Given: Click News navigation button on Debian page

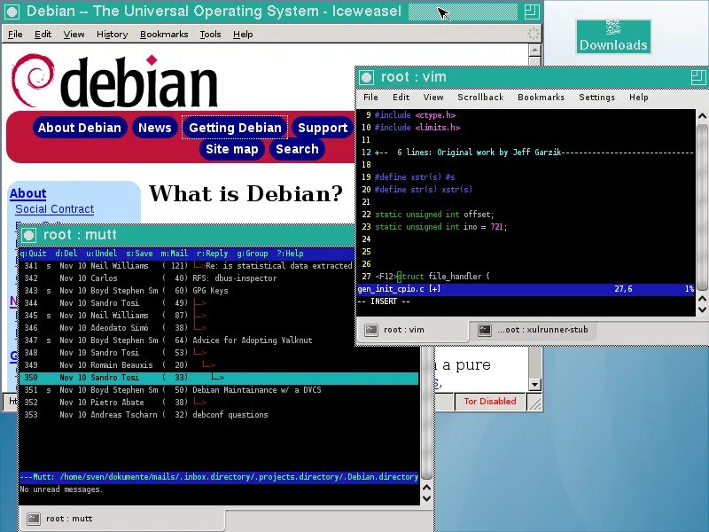Looking at the screenshot, I should click(154, 128).
